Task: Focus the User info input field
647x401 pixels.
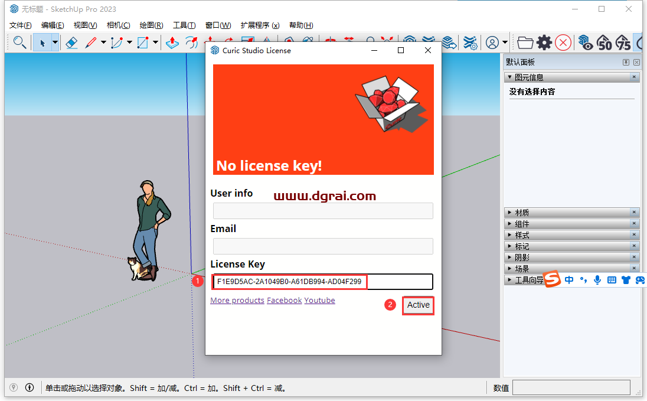Action: pos(323,211)
